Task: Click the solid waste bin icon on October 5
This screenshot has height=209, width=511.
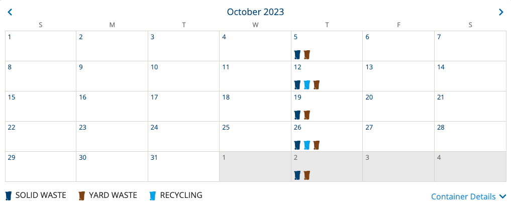Action: point(297,54)
